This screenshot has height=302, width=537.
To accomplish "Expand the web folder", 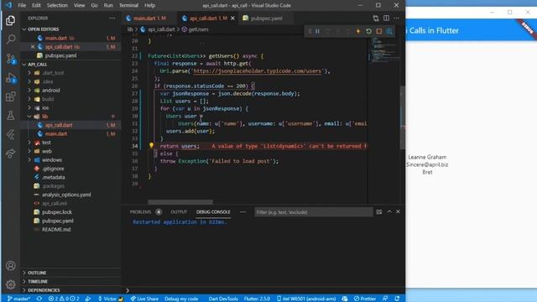I will coord(47,151).
